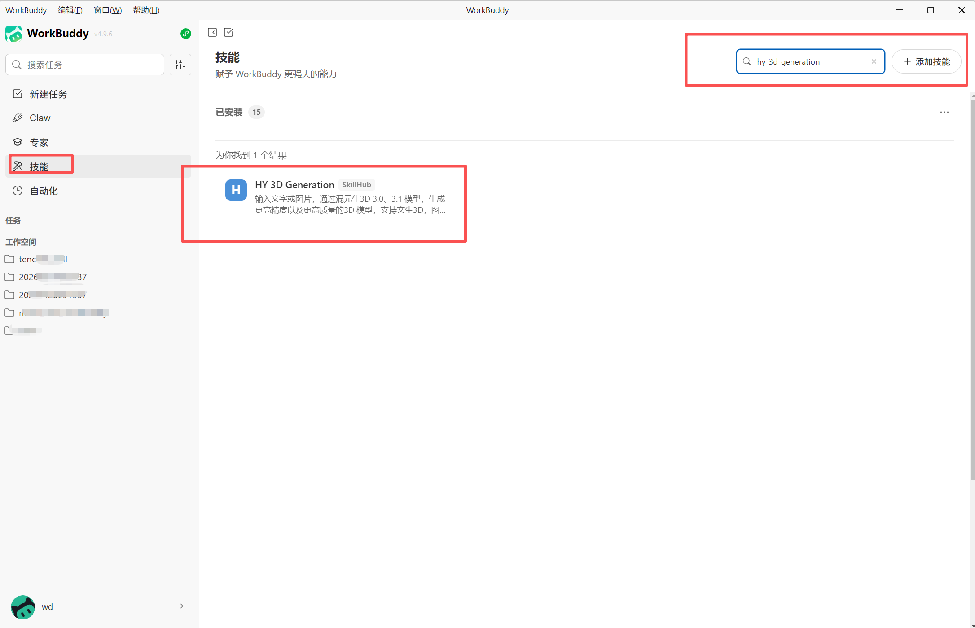This screenshot has width=975, height=628.
Task: Close the WorkBuddy window
Action: pos(962,10)
